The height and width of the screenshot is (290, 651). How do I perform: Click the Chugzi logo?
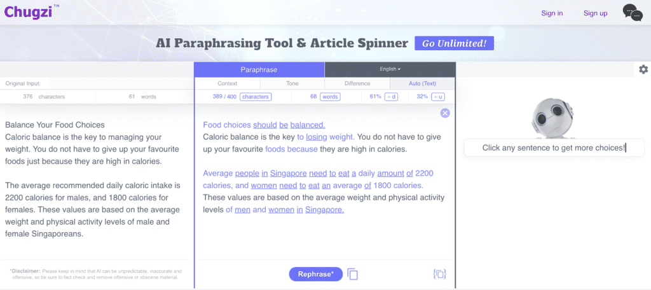[x=32, y=11]
